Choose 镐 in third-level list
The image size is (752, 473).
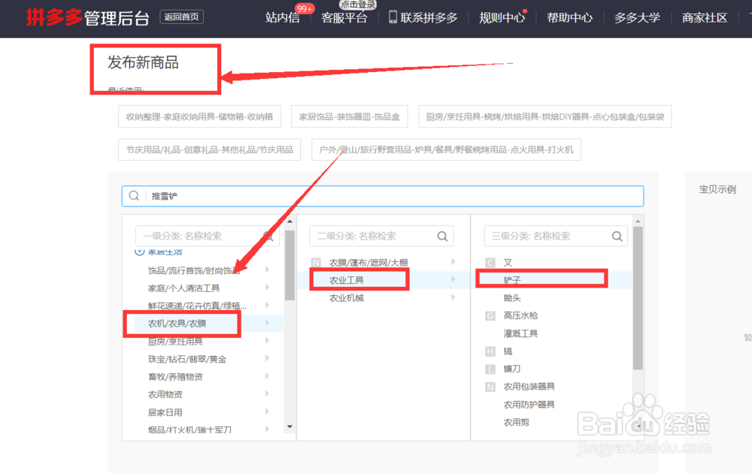point(508,351)
